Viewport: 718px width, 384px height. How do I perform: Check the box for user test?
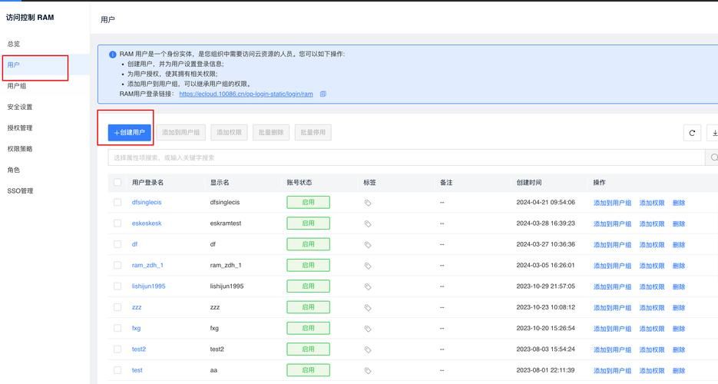coord(117,370)
